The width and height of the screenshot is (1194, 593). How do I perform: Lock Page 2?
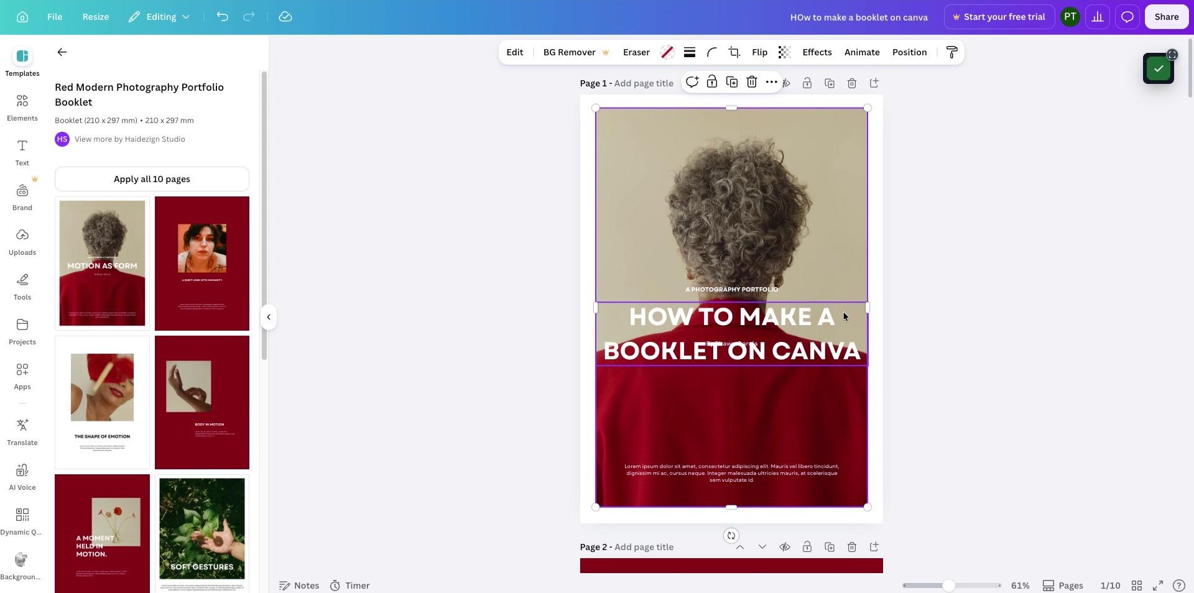(807, 547)
